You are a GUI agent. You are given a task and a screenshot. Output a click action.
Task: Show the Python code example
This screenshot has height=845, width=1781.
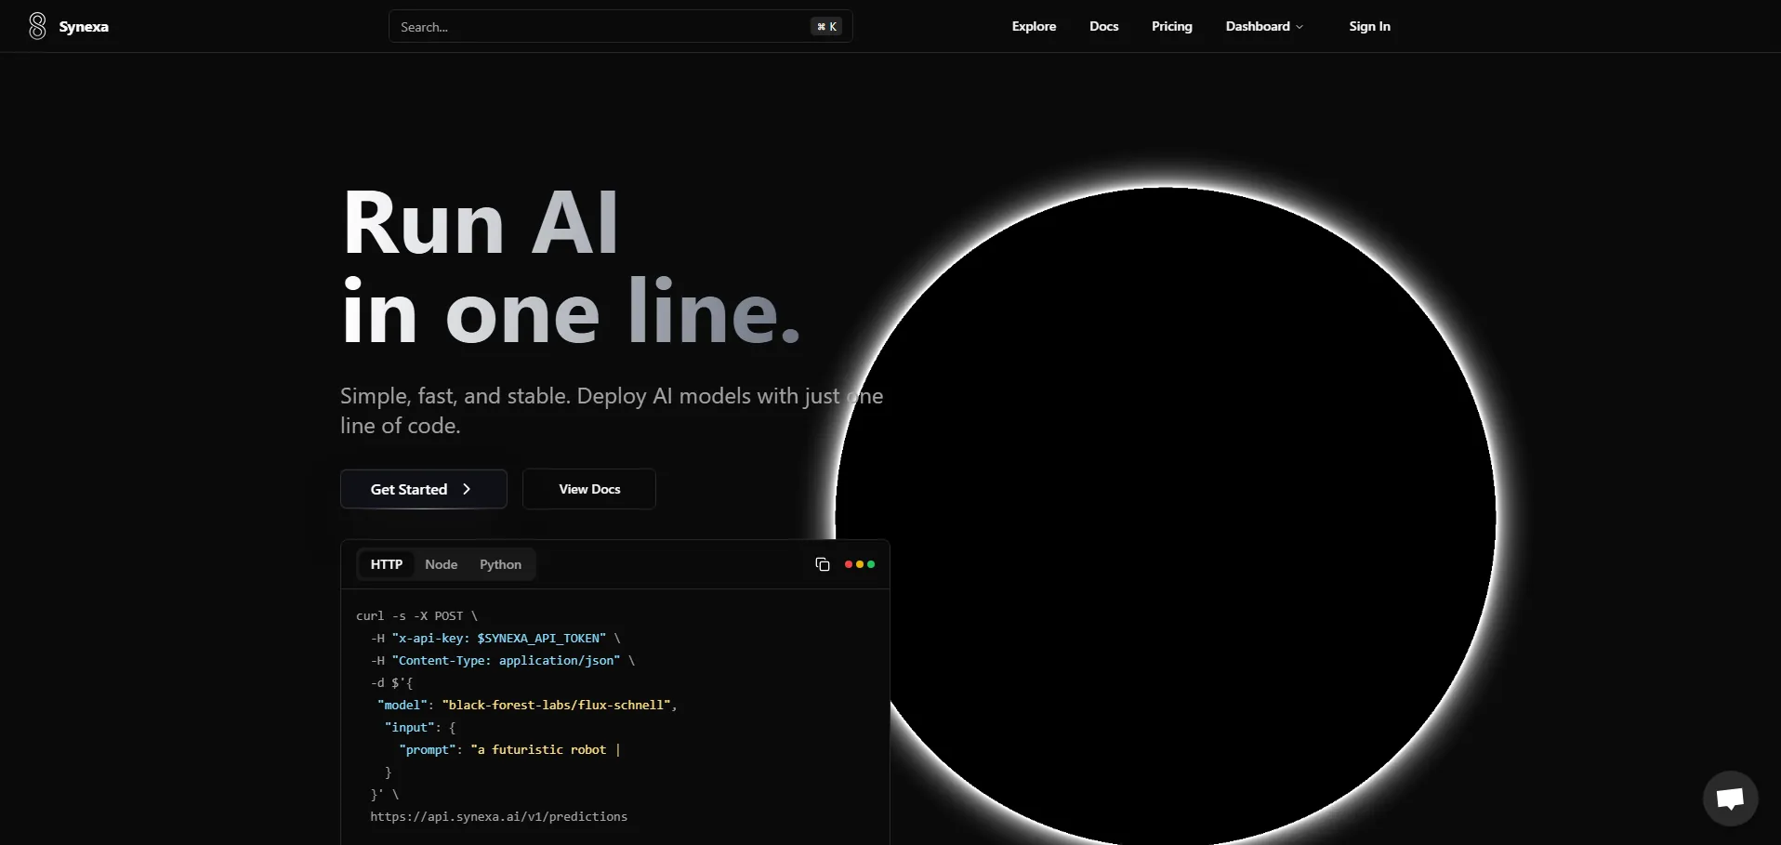point(500,564)
